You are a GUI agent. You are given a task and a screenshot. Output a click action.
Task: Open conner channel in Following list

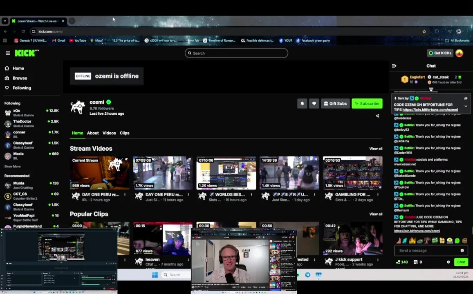click(x=31, y=134)
